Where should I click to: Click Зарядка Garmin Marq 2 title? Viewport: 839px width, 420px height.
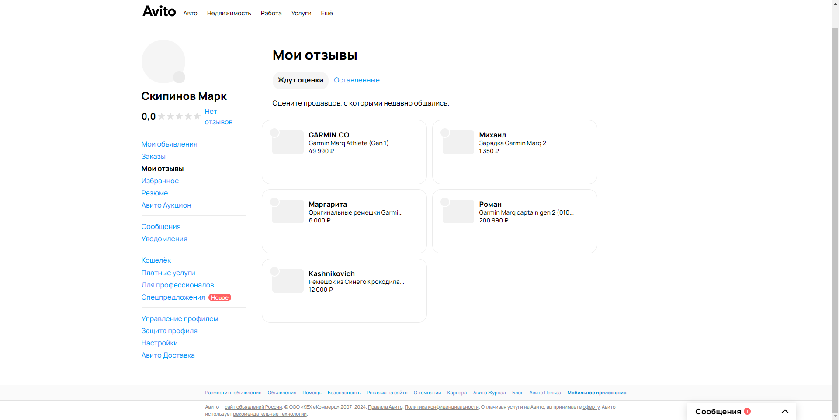[x=513, y=143]
